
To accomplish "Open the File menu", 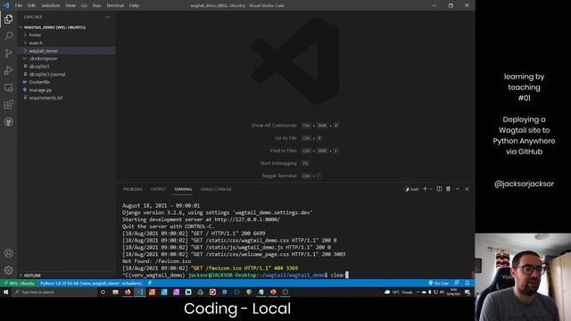I will tap(19, 5).
